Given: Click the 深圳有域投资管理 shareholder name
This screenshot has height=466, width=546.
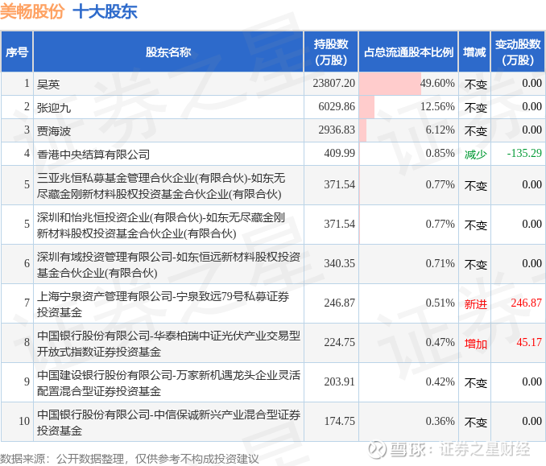Looking at the screenshot, I should pyautogui.click(x=168, y=265).
